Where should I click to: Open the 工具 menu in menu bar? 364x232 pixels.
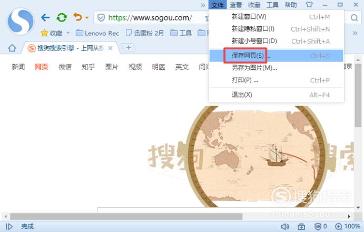click(x=272, y=5)
